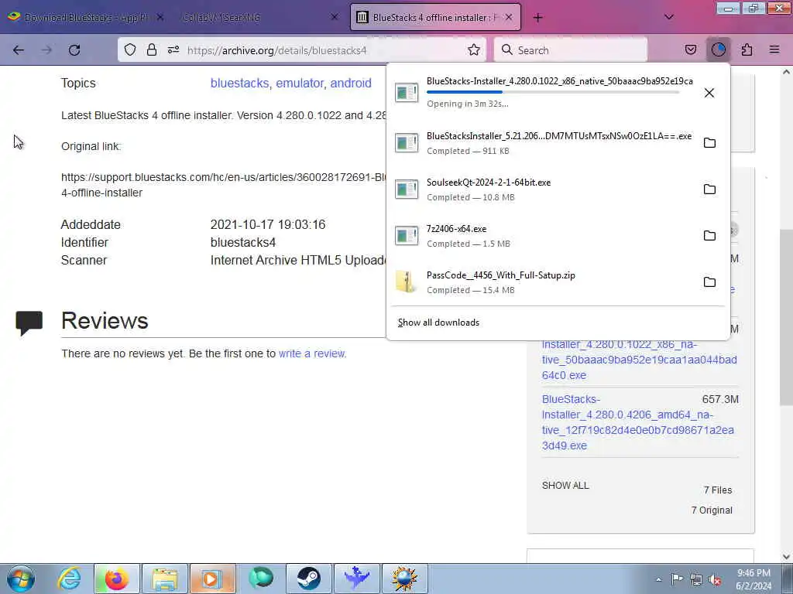Open the android topic link

click(x=351, y=83)
